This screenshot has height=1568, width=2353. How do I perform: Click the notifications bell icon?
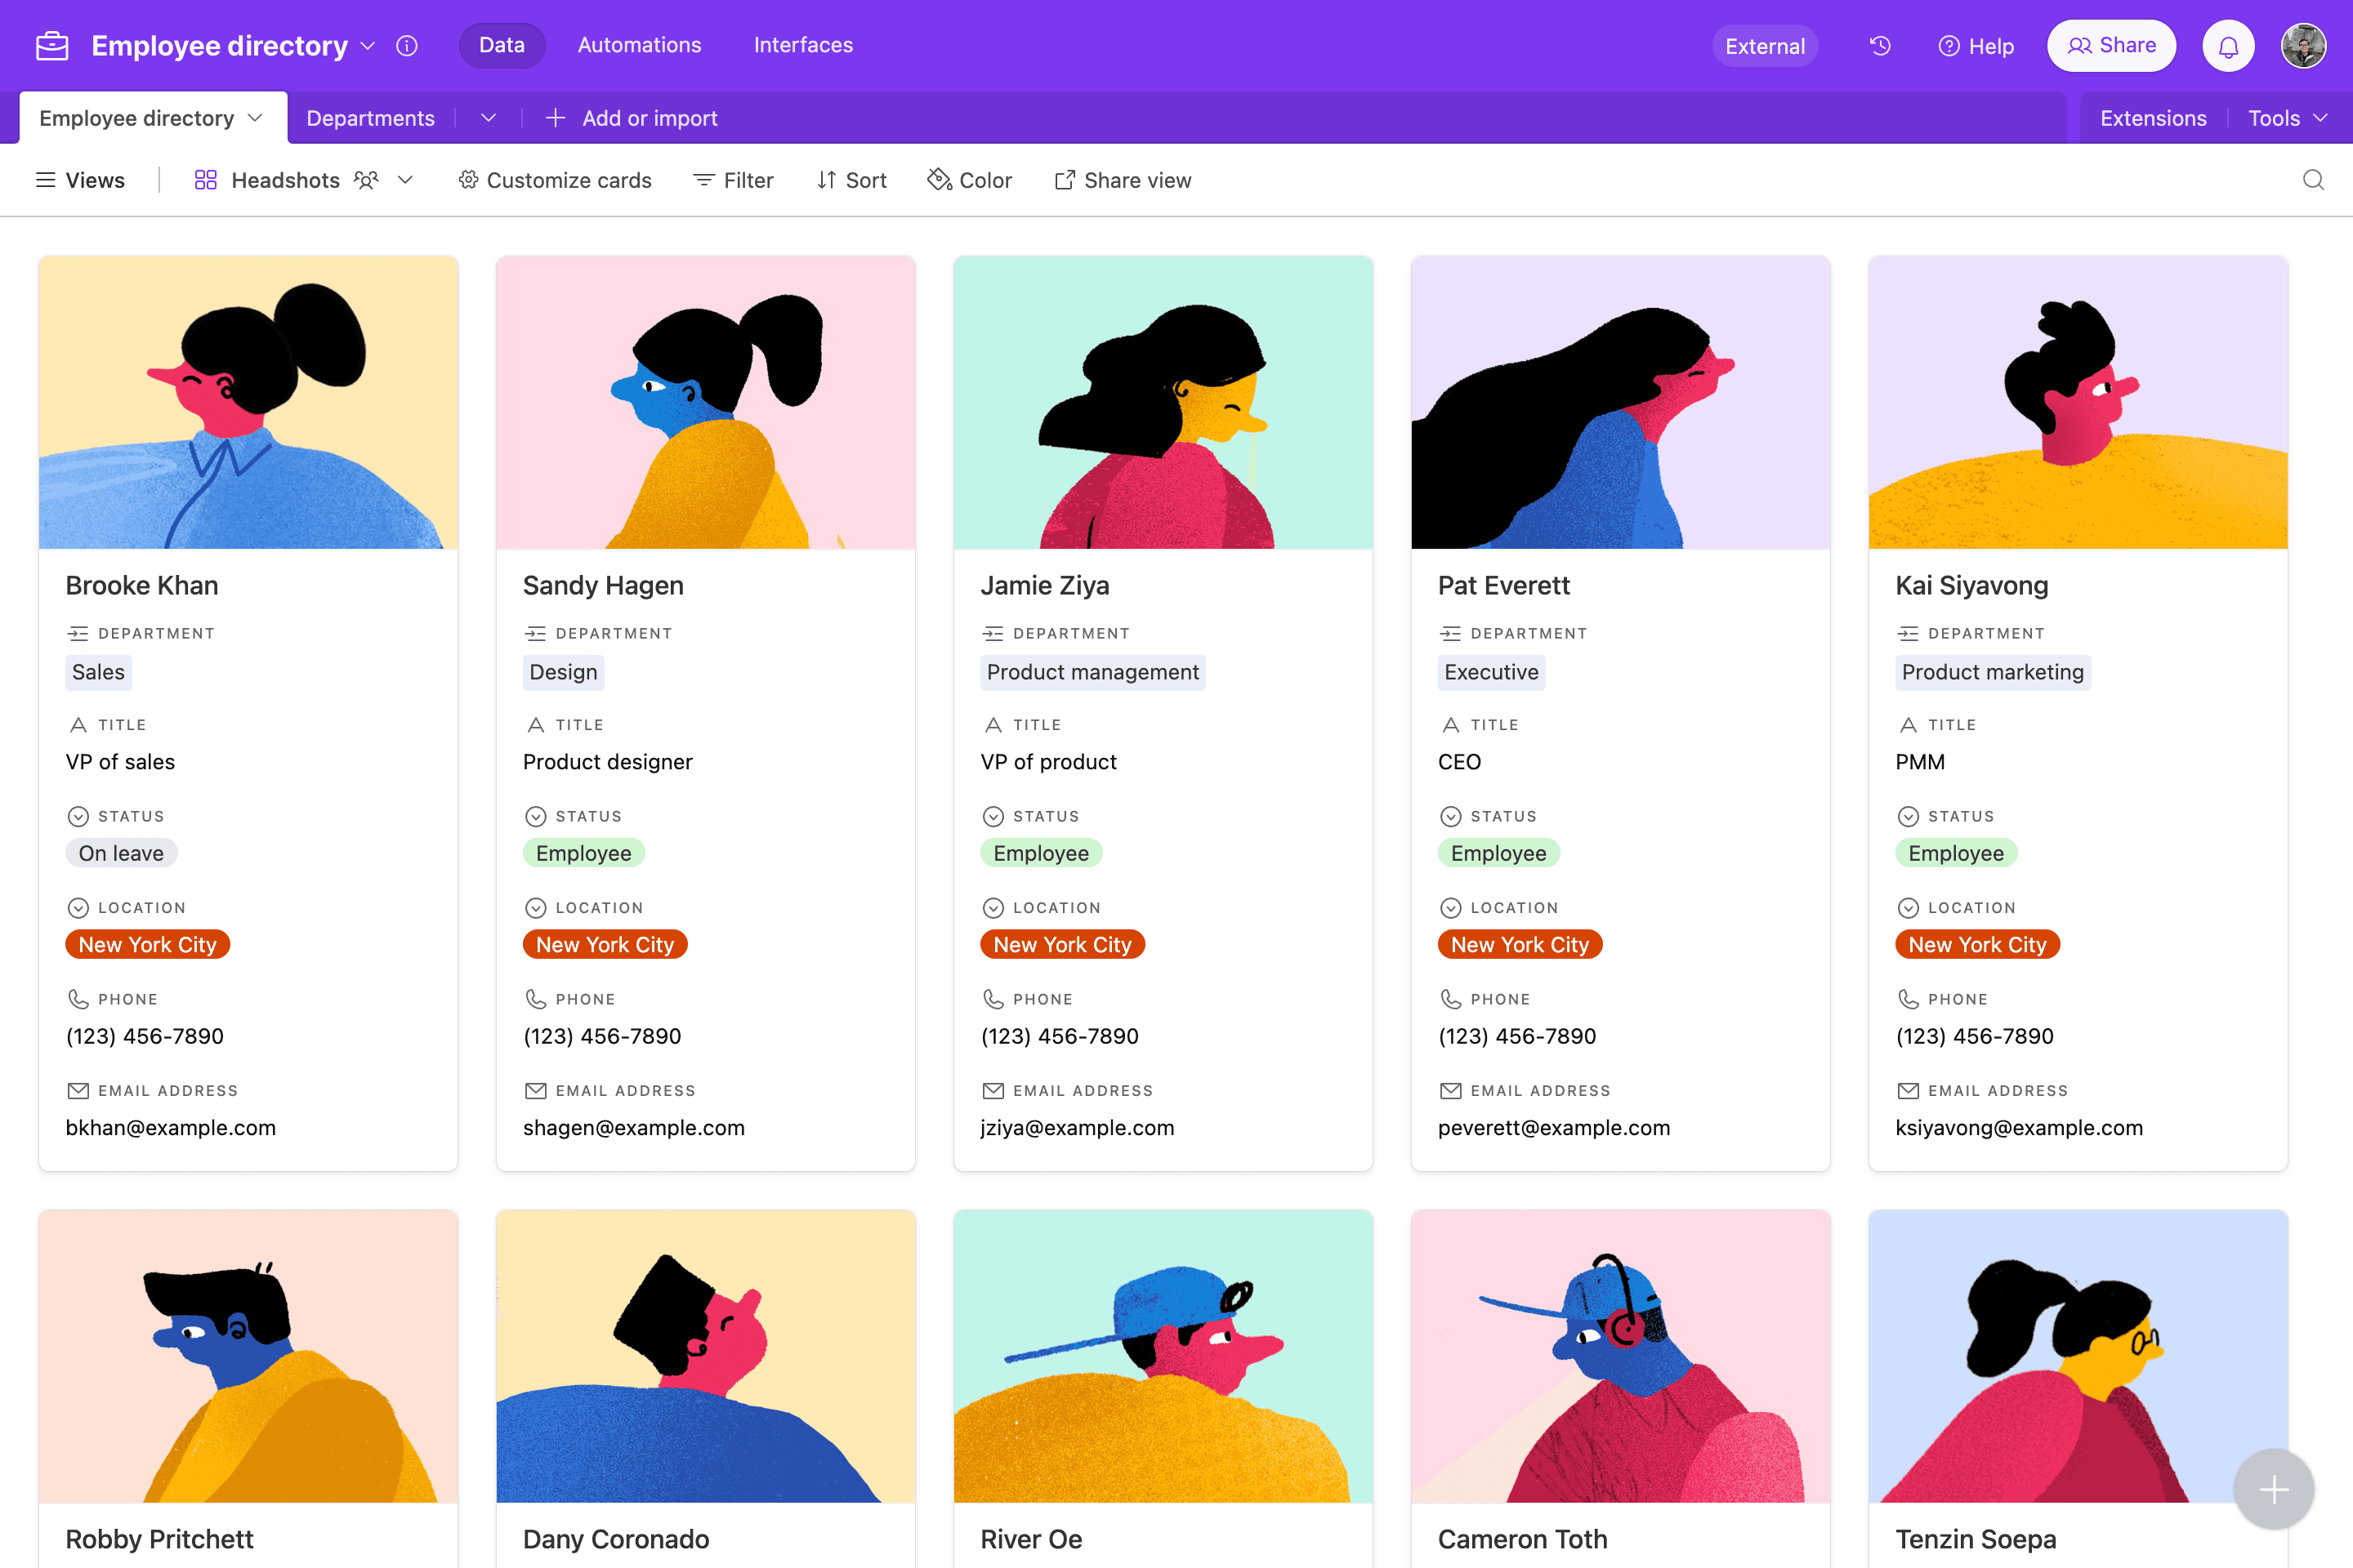coord(2228,46)
